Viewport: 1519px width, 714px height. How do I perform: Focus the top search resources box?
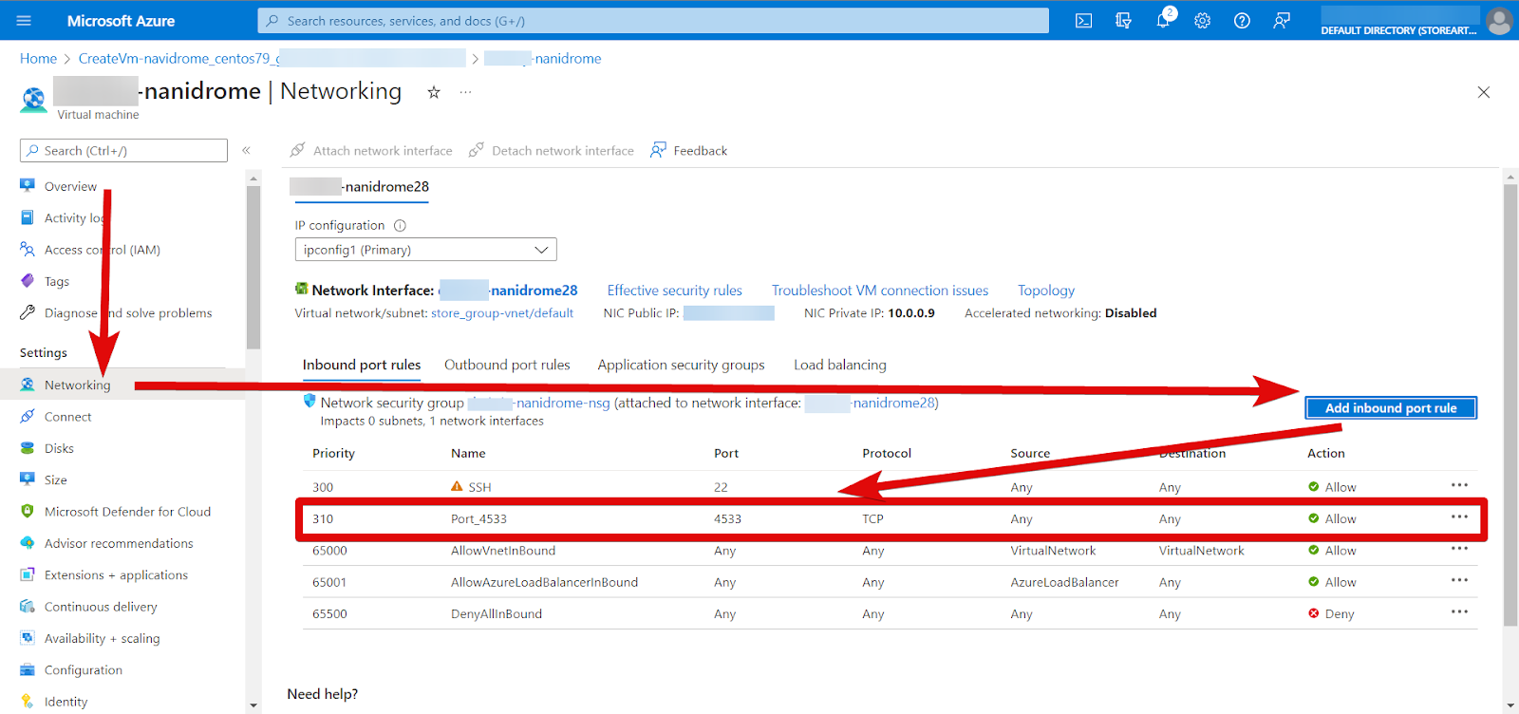coord(653,20)
